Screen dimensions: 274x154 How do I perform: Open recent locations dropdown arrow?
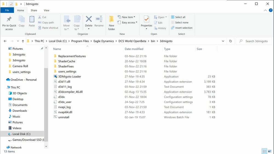(x=18, y=41)
